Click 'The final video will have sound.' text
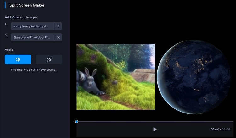The height and width of the screenshot is (138, 236). (x=33, y=70)
